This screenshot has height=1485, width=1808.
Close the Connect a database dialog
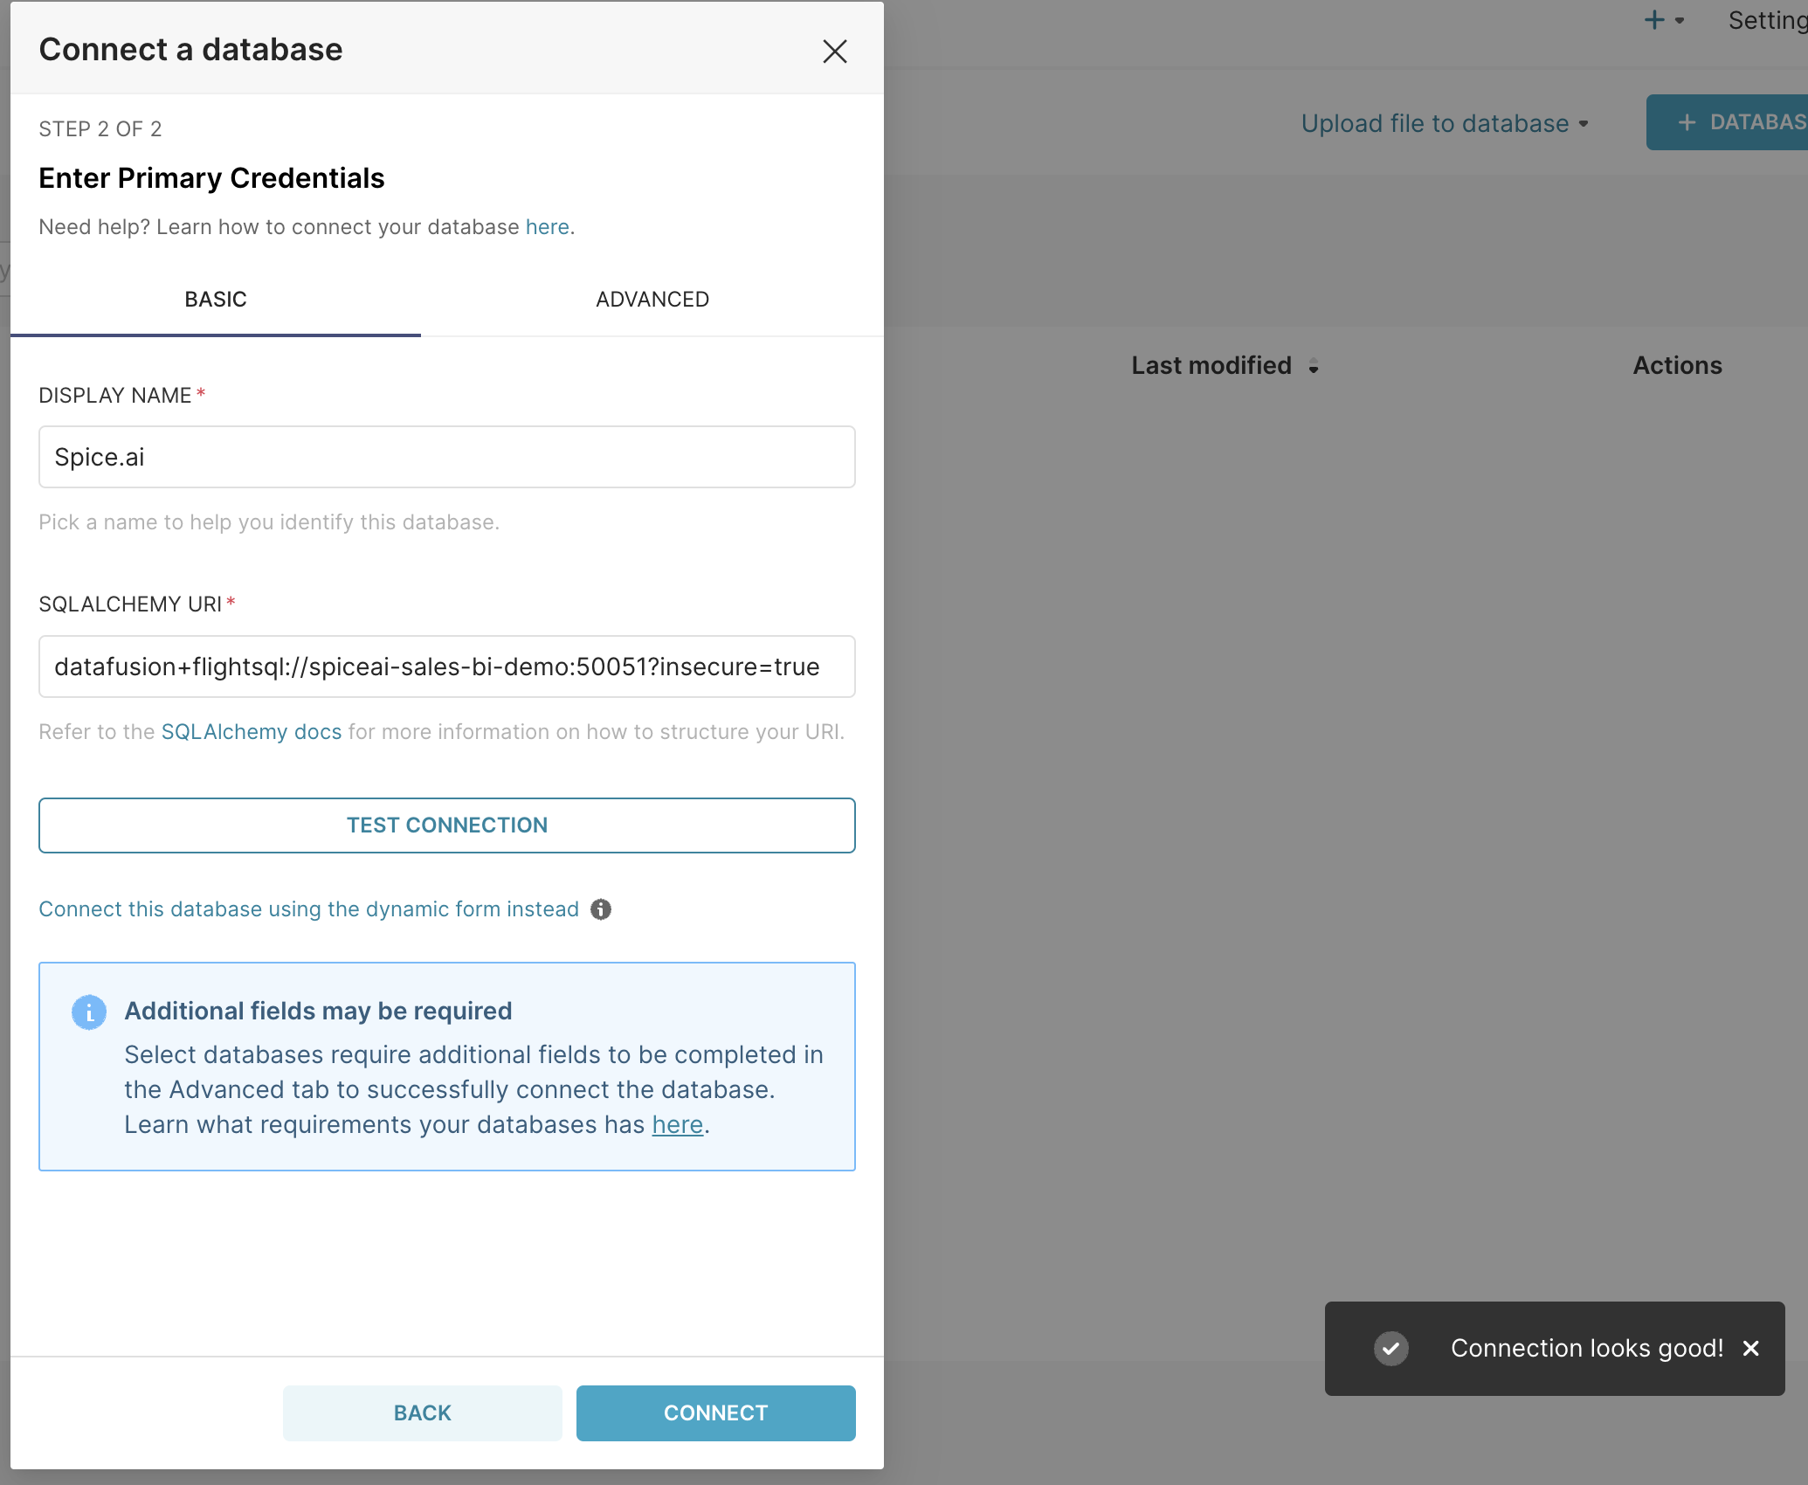pos(834,52)
